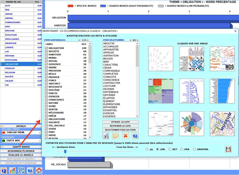This screenshot has height=175, width=239.
Task: Click the blue Q icon in the main window
Action: tap(4, 171)
